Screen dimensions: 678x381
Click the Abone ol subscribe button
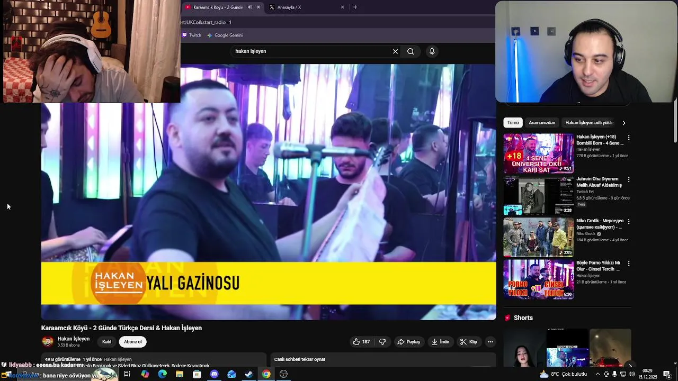tap(133, 342)
